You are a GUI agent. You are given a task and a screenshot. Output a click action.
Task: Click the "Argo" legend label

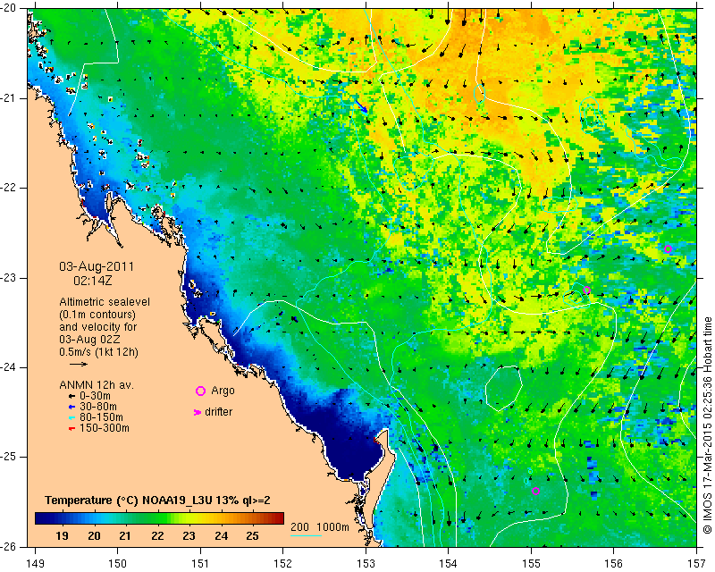[x=223, y=391]
